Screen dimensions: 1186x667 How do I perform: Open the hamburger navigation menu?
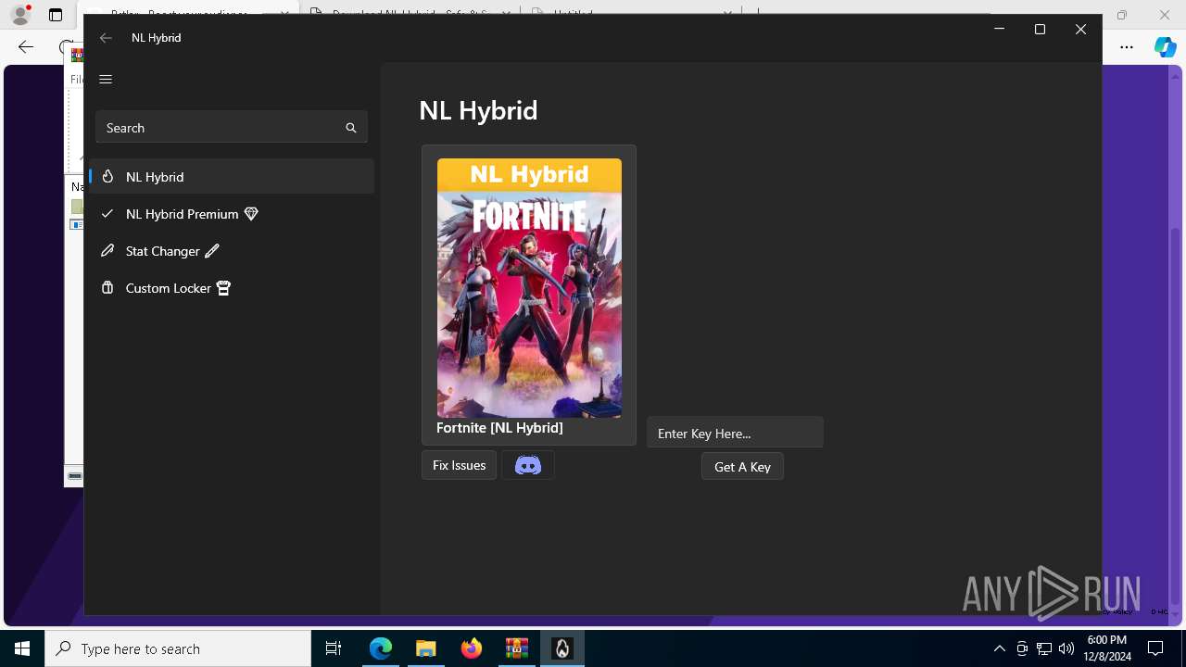[x=106, y=79]
